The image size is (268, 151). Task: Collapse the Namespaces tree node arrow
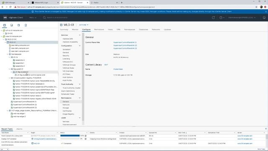8,54
